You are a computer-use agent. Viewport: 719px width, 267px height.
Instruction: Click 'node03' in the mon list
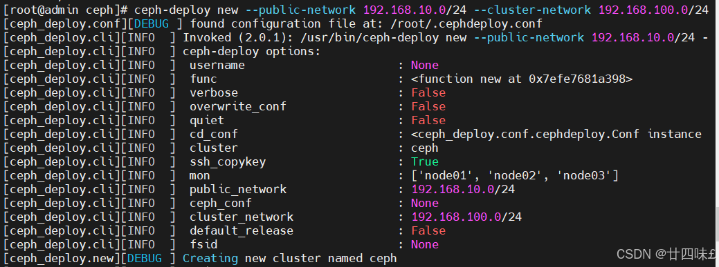coord(584,175)
